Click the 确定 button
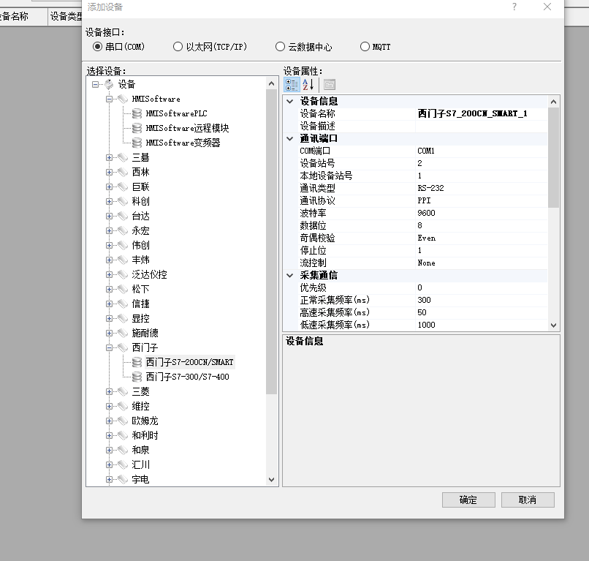The width and height of the screenshot is (589, 561). (468, 500)
